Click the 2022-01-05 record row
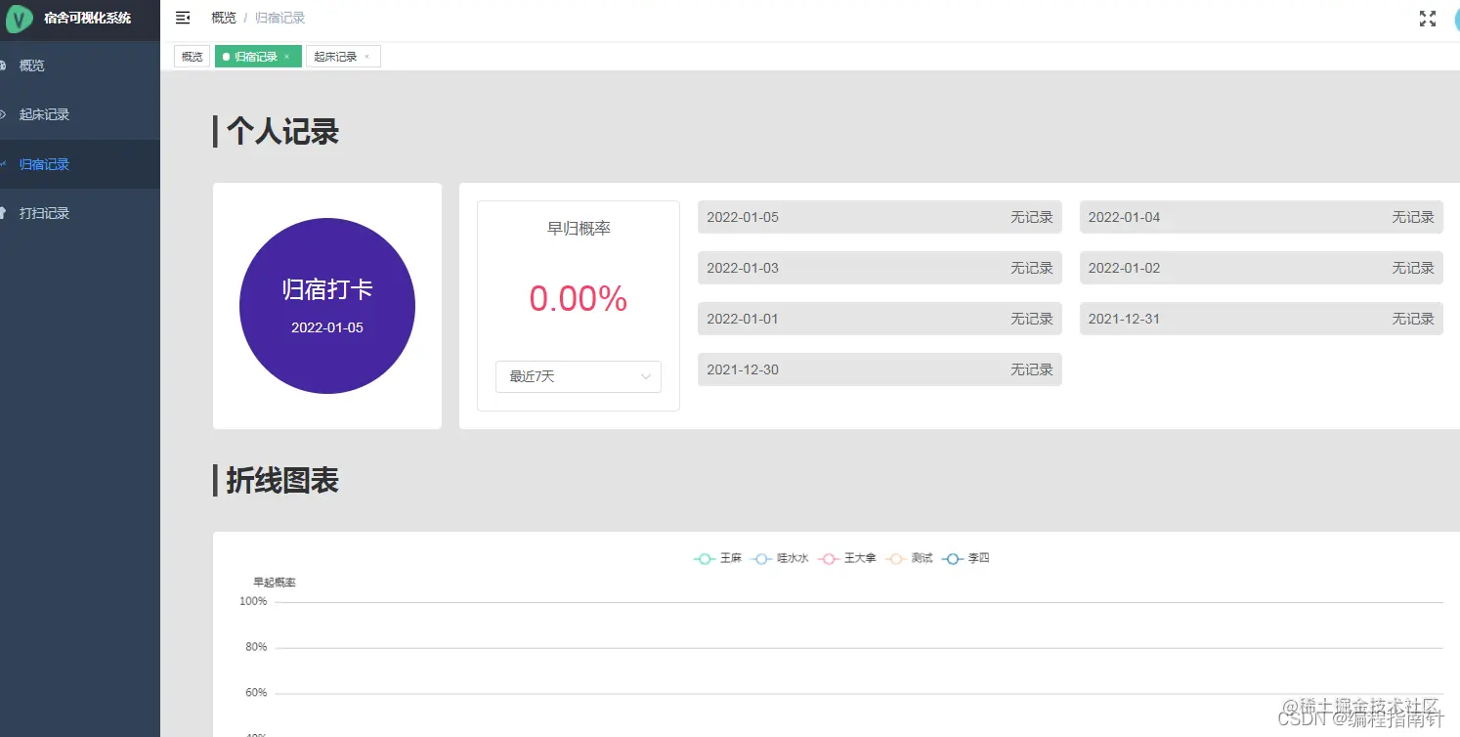 pos(880,217)
